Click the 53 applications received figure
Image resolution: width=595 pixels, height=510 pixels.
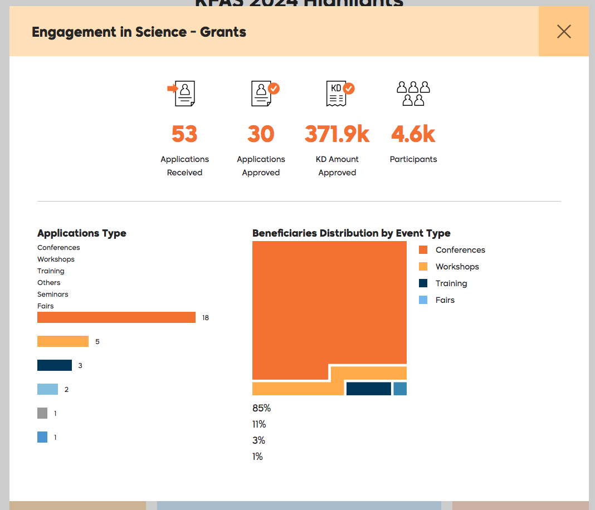[x=184, y=134]
